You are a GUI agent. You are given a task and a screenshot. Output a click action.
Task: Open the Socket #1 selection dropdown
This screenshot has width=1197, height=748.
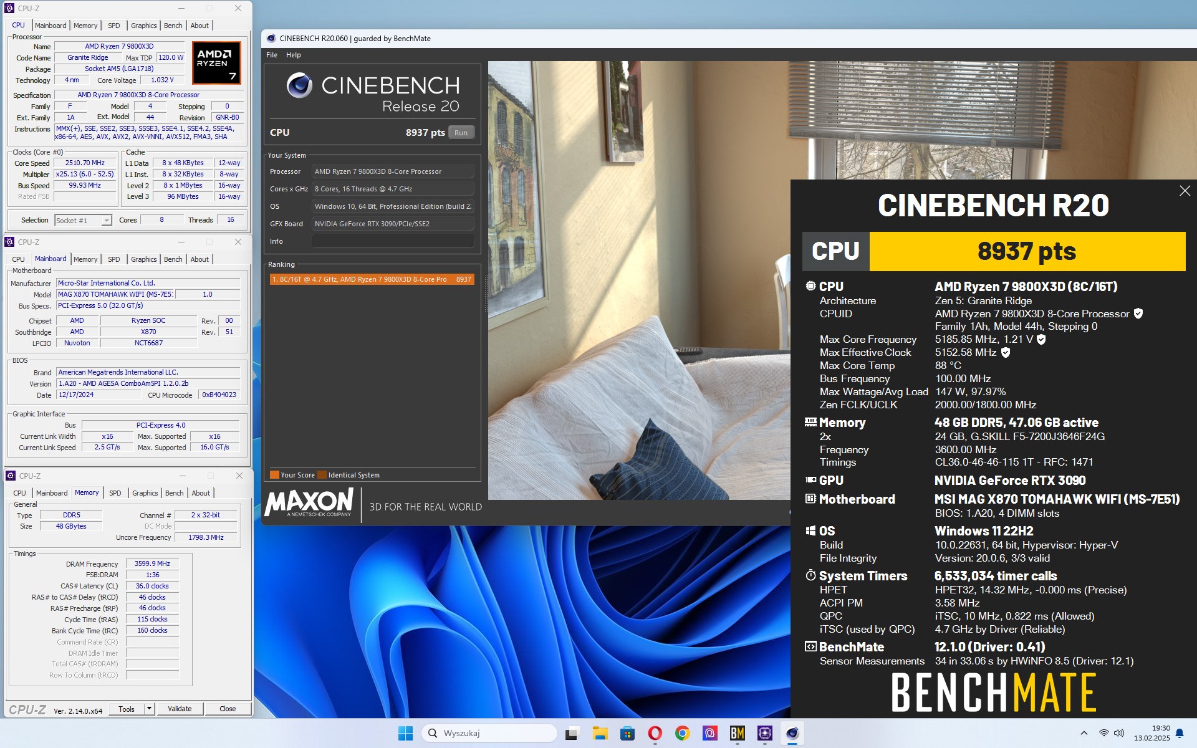click(83, 220)
